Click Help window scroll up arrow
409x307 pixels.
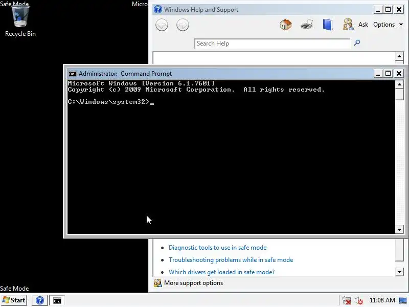click(399, 56)
